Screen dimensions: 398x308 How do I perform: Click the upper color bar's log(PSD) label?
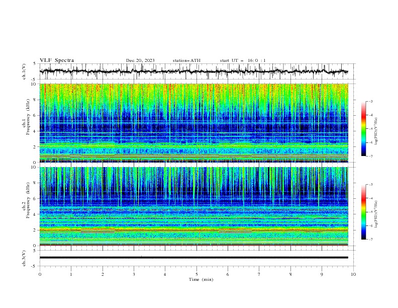(376, 131)
